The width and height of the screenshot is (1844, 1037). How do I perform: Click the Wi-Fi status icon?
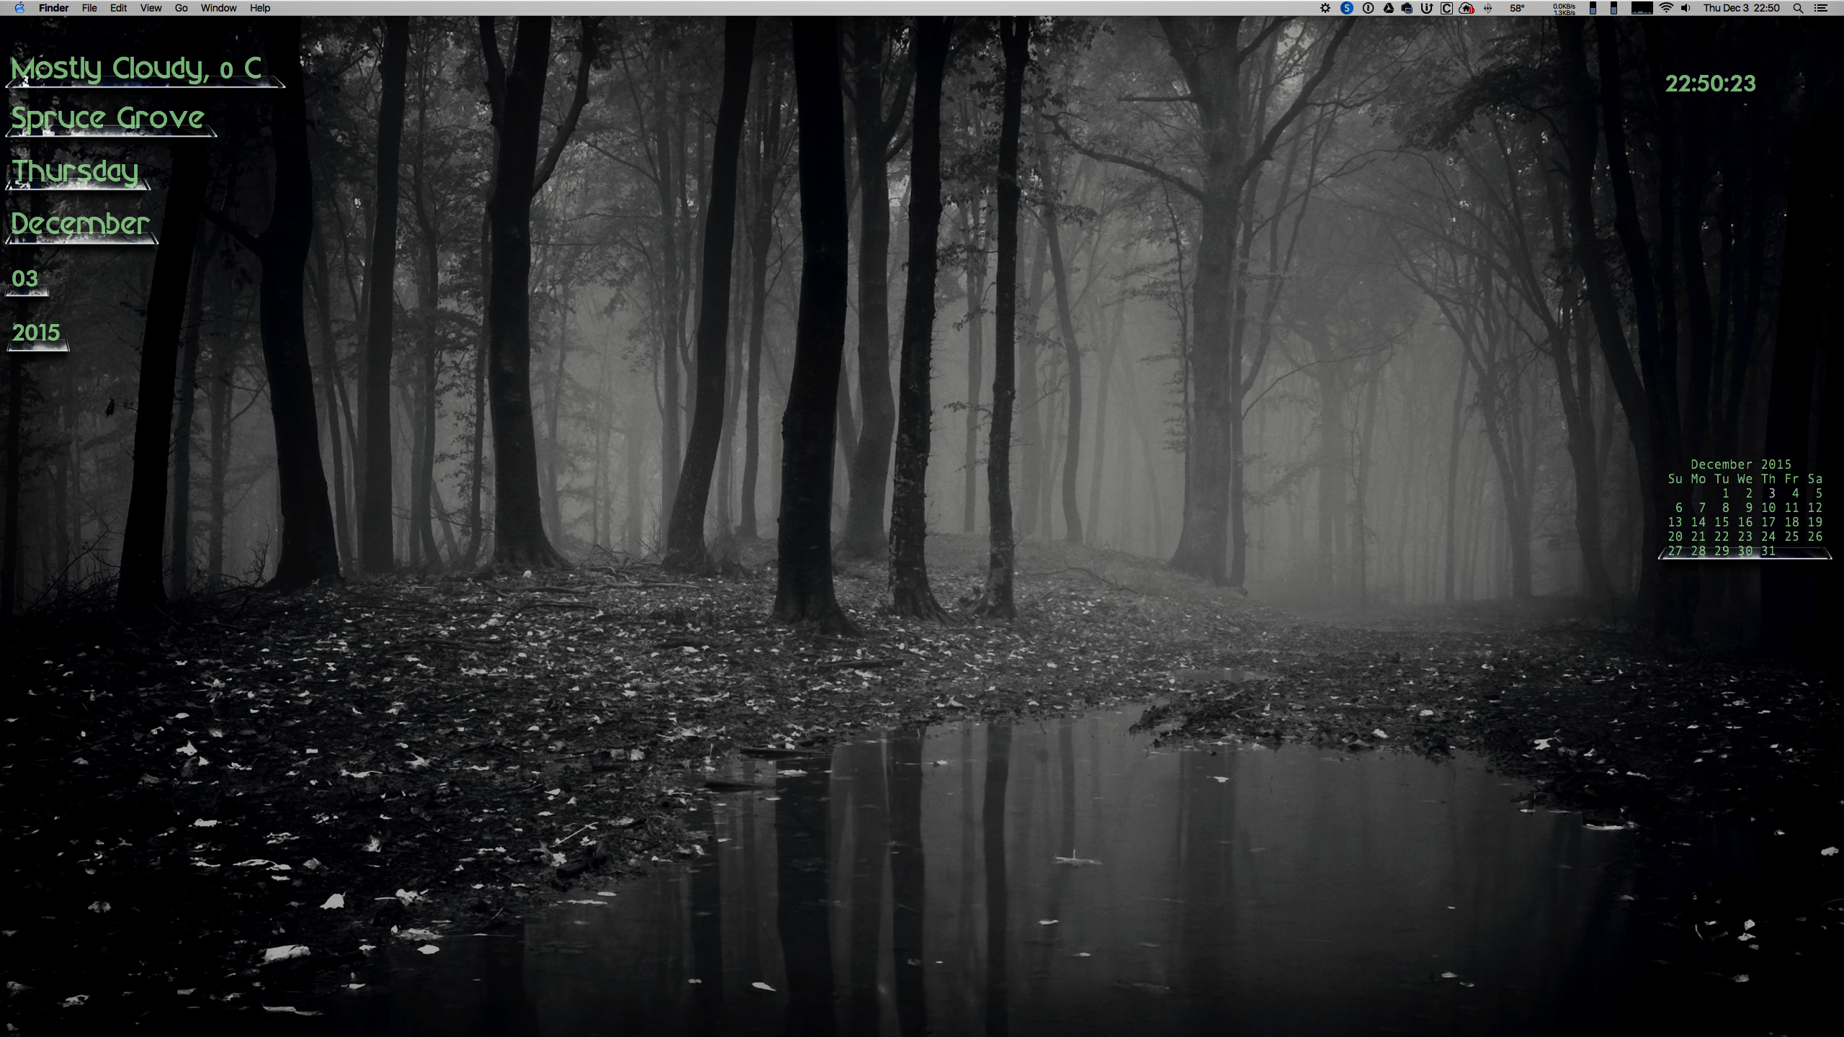[x=1666, y=8]
